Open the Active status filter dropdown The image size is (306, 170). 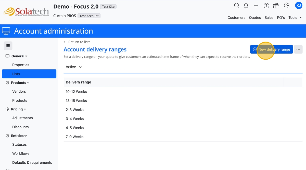point(74,67)
